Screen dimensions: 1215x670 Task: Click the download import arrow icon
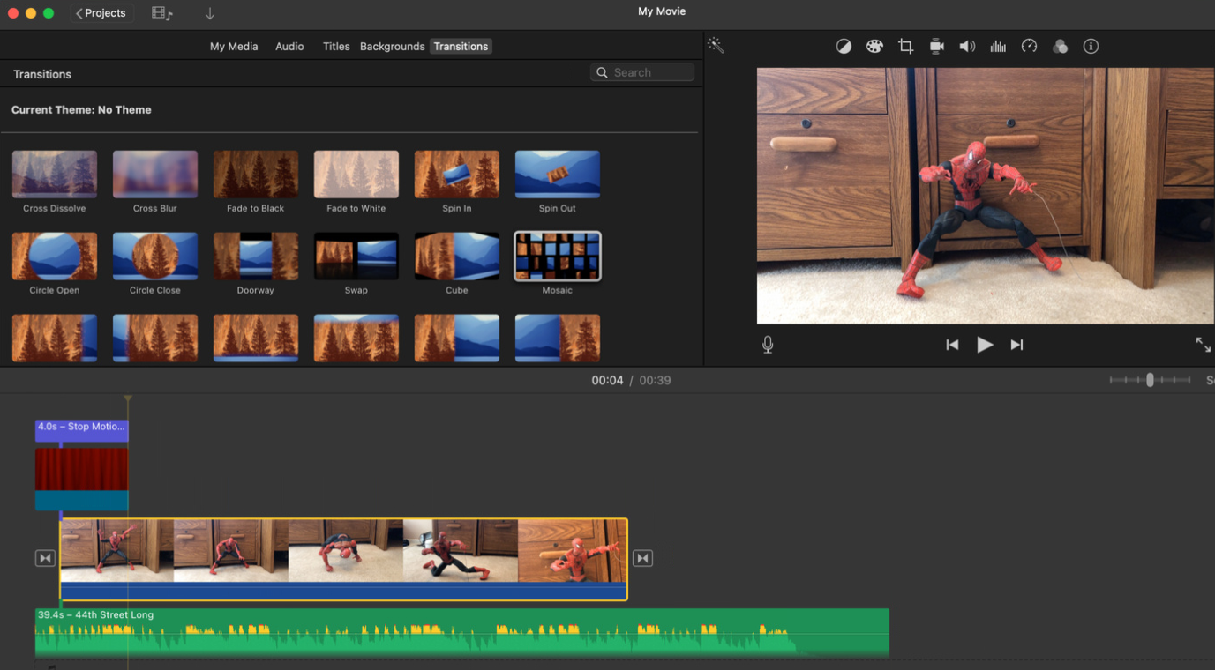(210, 13)
